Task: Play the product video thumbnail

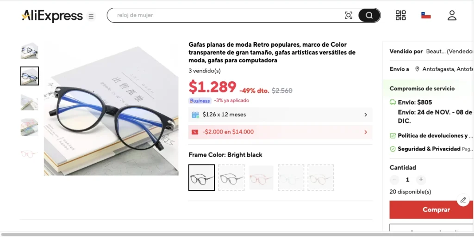Action: [x=29, y=50]
